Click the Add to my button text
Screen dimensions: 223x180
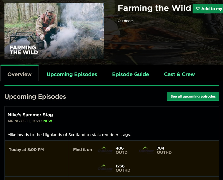[212, 9]
